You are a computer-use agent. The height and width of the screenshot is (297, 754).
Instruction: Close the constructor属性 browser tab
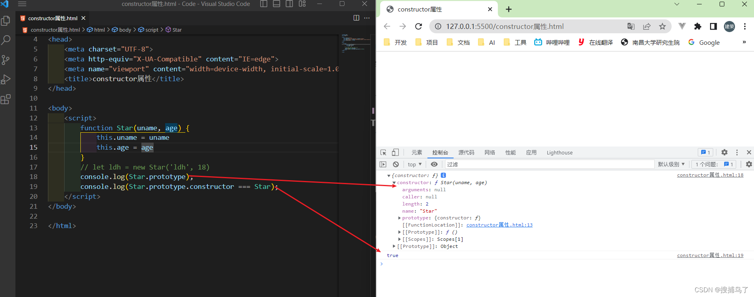coord(490,9)
